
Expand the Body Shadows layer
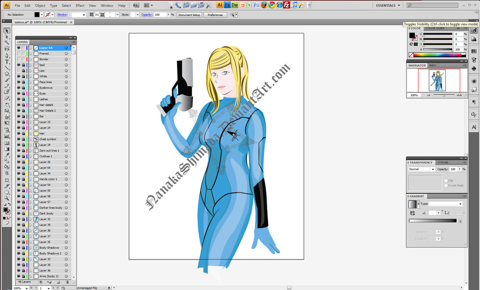pos(30,248)
